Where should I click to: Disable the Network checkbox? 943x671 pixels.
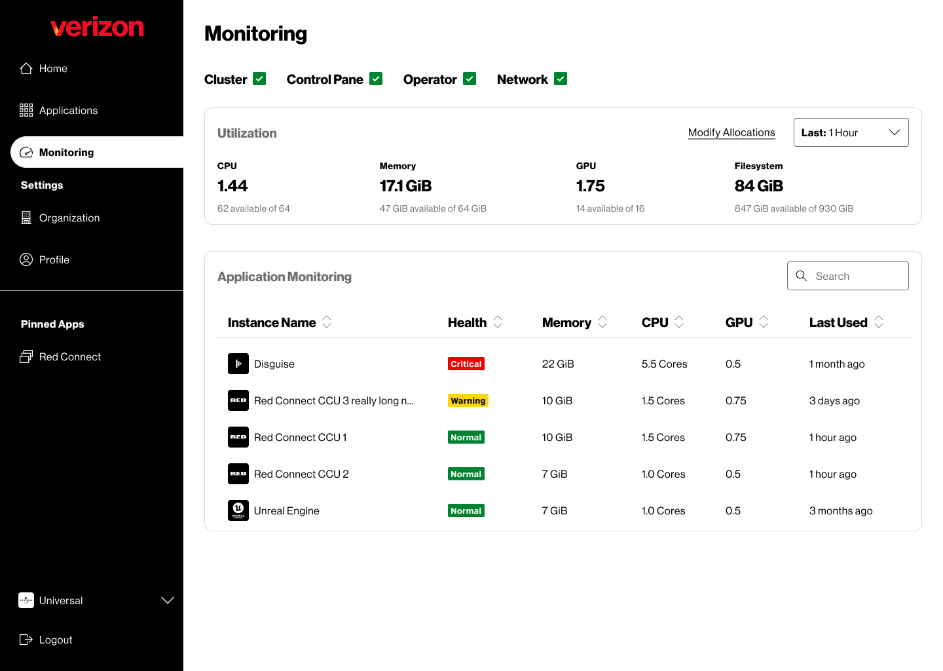pyautogui.click(x=561, y=79)
